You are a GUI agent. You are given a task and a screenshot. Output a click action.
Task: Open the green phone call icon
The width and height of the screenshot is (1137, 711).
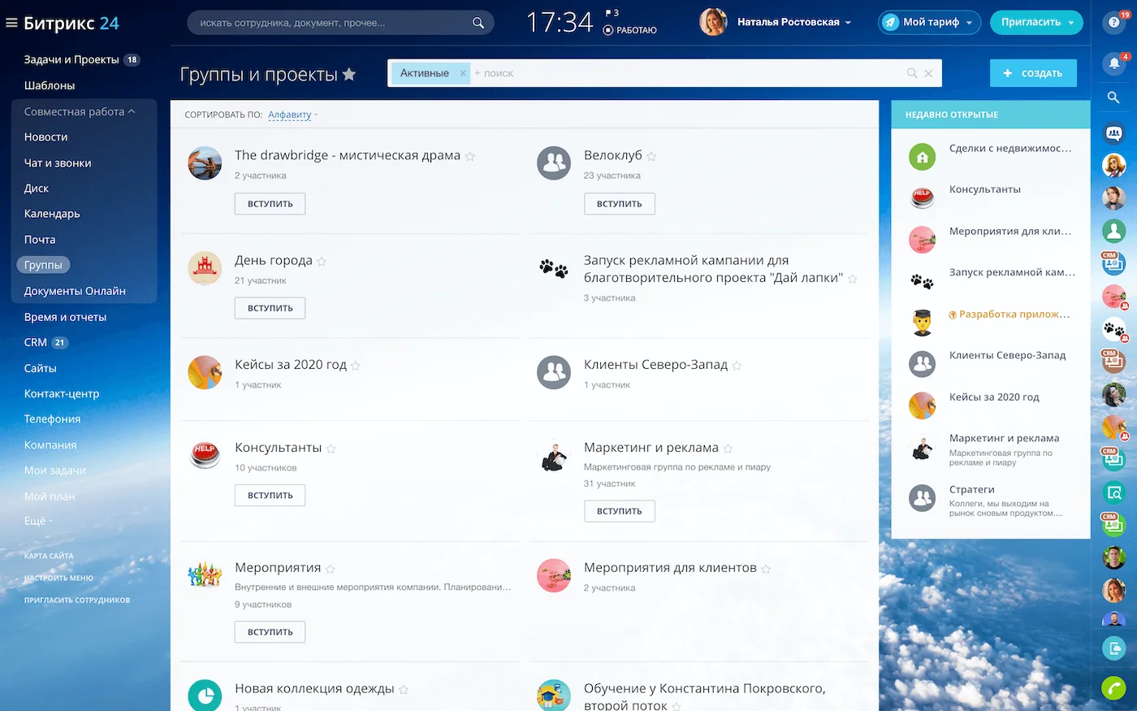1113,687
